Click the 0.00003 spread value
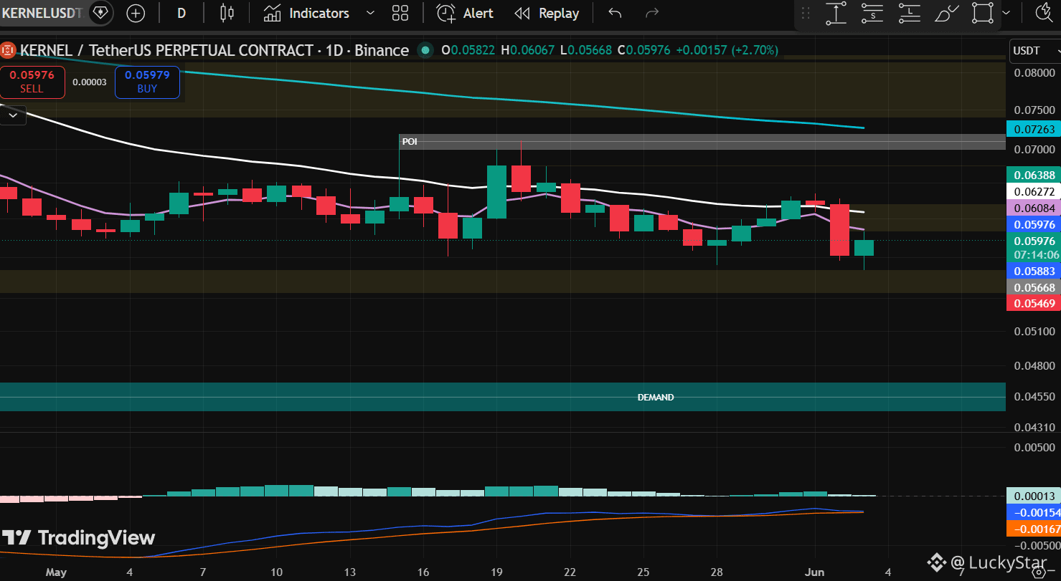Image resolution: width=1061 pixels, height=581 pixels. point(90,82)
